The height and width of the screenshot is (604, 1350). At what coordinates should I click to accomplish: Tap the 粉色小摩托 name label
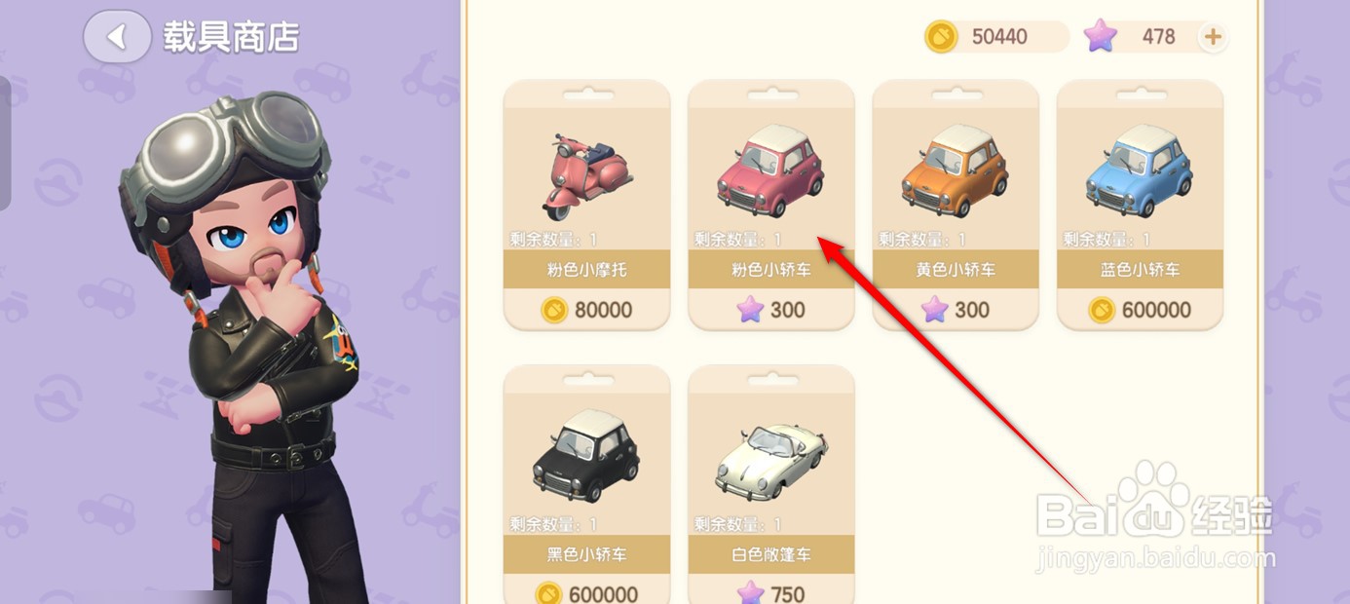586,269
